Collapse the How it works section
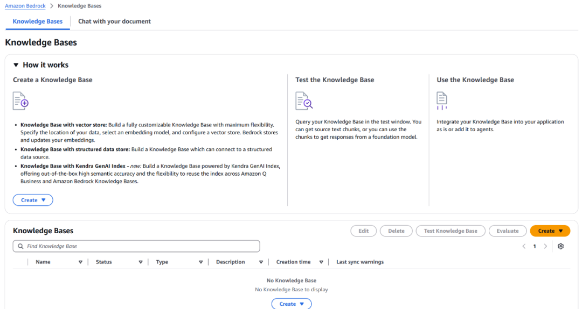 click(16, 65)
